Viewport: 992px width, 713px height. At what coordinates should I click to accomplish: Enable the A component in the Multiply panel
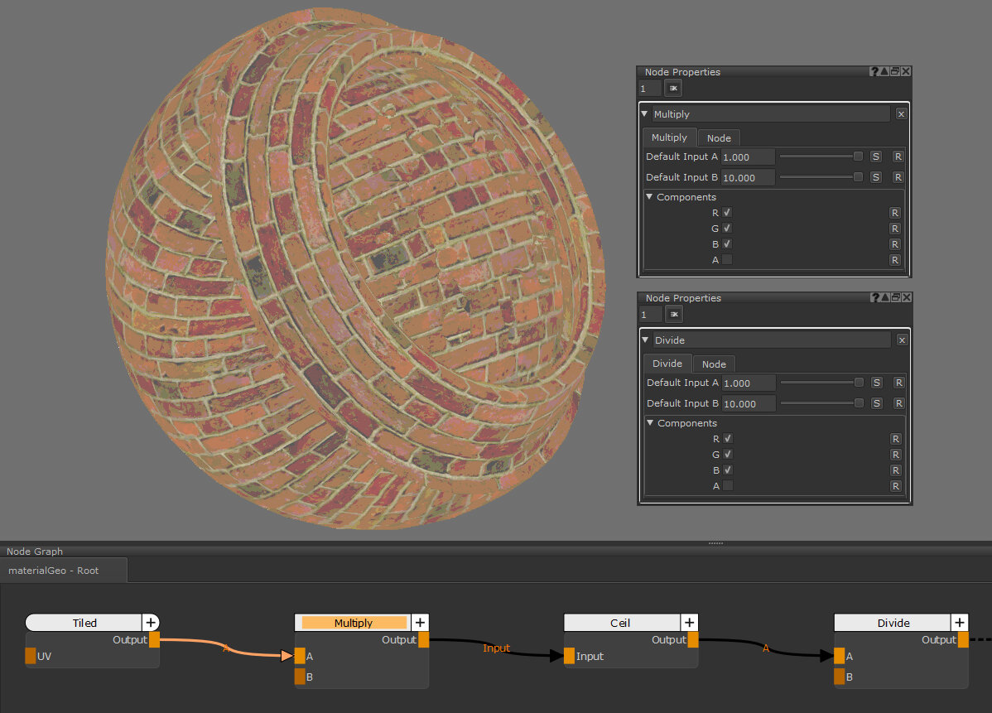(727, 260)
